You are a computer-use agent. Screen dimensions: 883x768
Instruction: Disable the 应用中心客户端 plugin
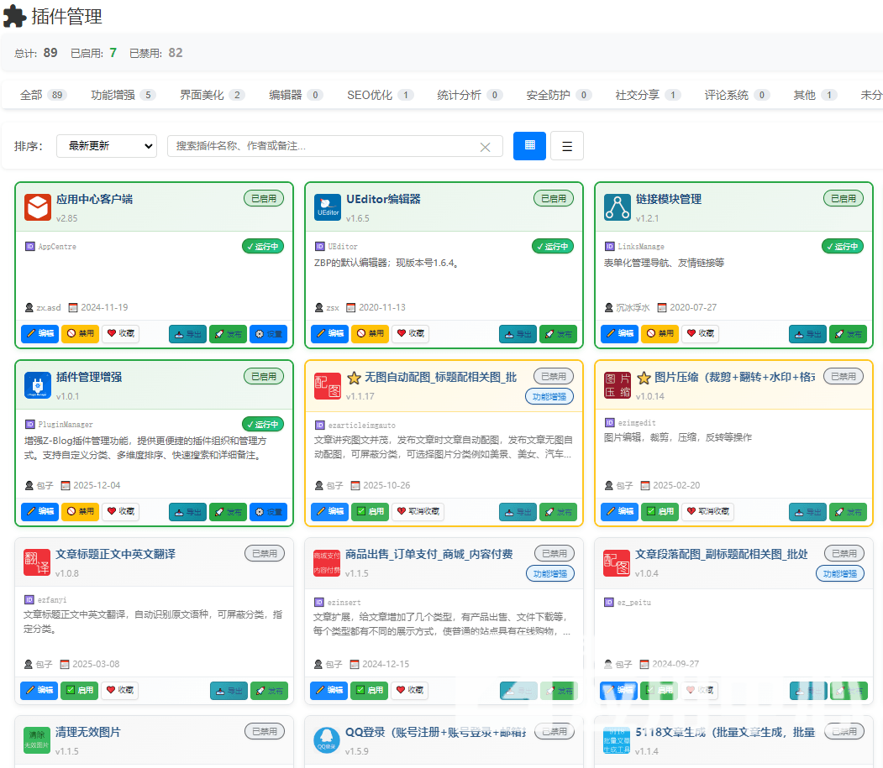click(80, 334)
